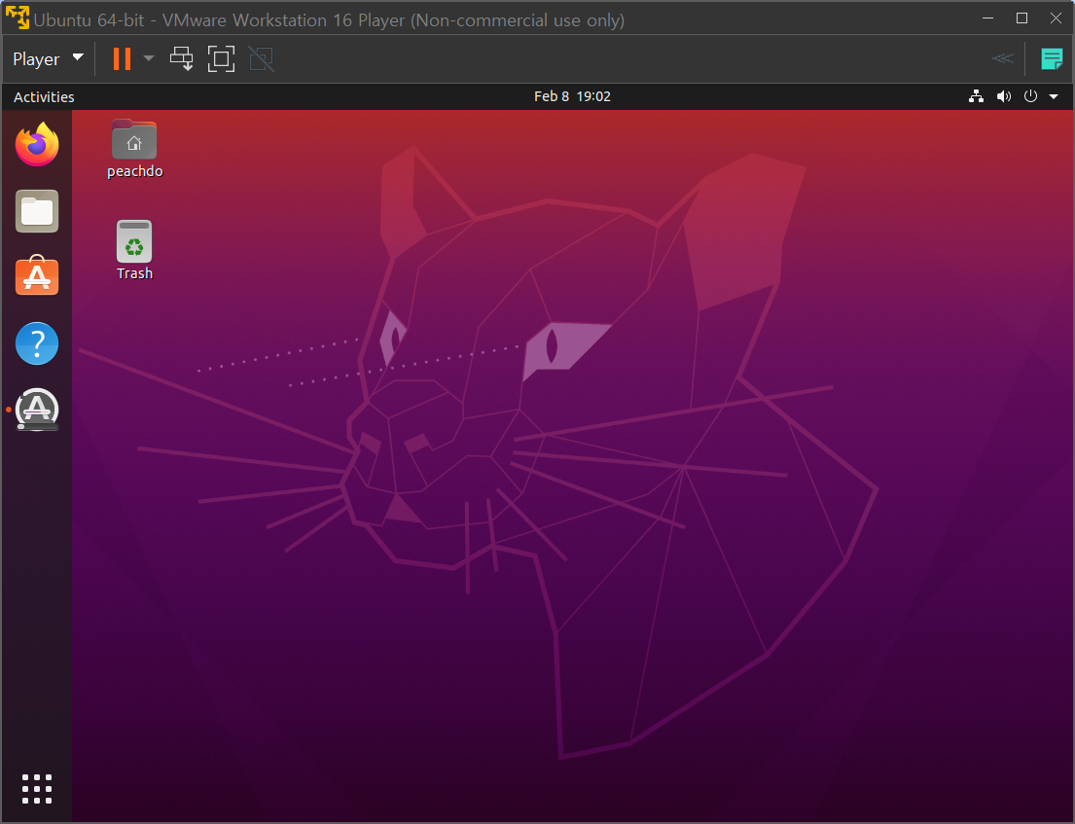
Task: Click the VMware logo in the title bar
Action: [x=18, y=18]
